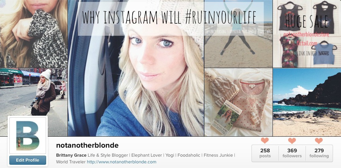Click the heart icon above followers count
The image size is (341, 168).
pos(292,141)
